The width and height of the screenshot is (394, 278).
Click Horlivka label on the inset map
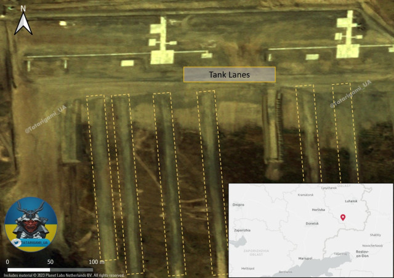tap(318, 209)
